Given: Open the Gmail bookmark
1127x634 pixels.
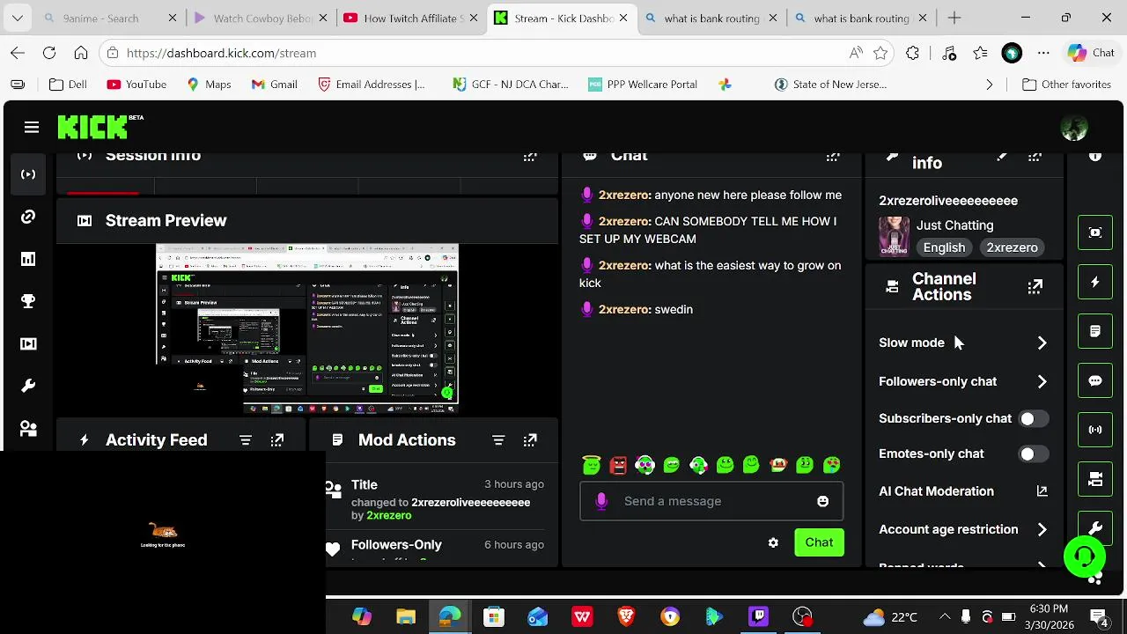Looking at the screenshot, I should (x=274, y=85).
